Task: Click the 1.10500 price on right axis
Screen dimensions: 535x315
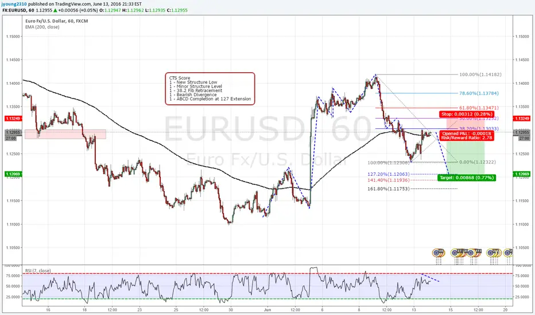Action: pyautogui.click(x=522, y=248)
